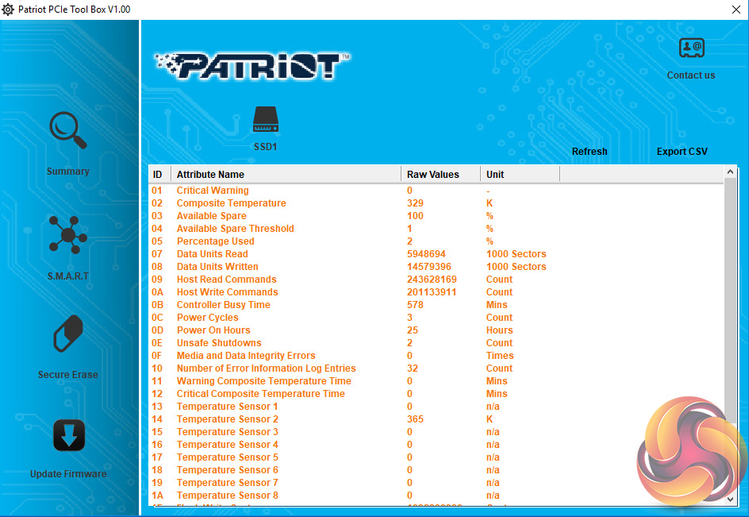The image size is (749, 517).
Task: Click raw value 578
Action: point(415,305)
